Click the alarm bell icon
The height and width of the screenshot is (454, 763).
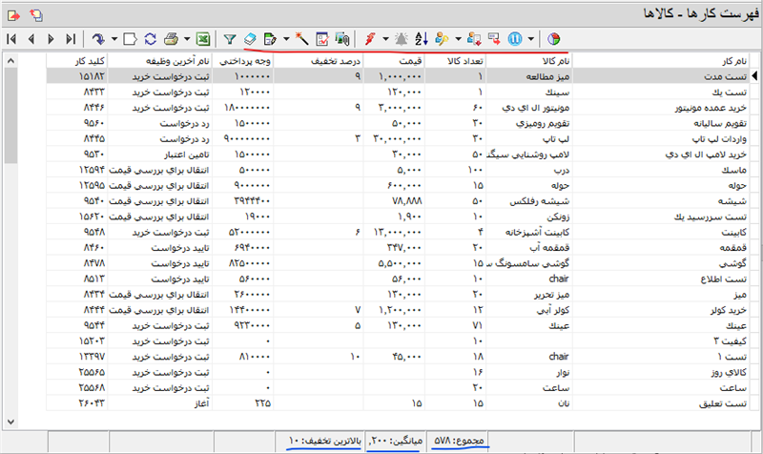click(402, 39)
